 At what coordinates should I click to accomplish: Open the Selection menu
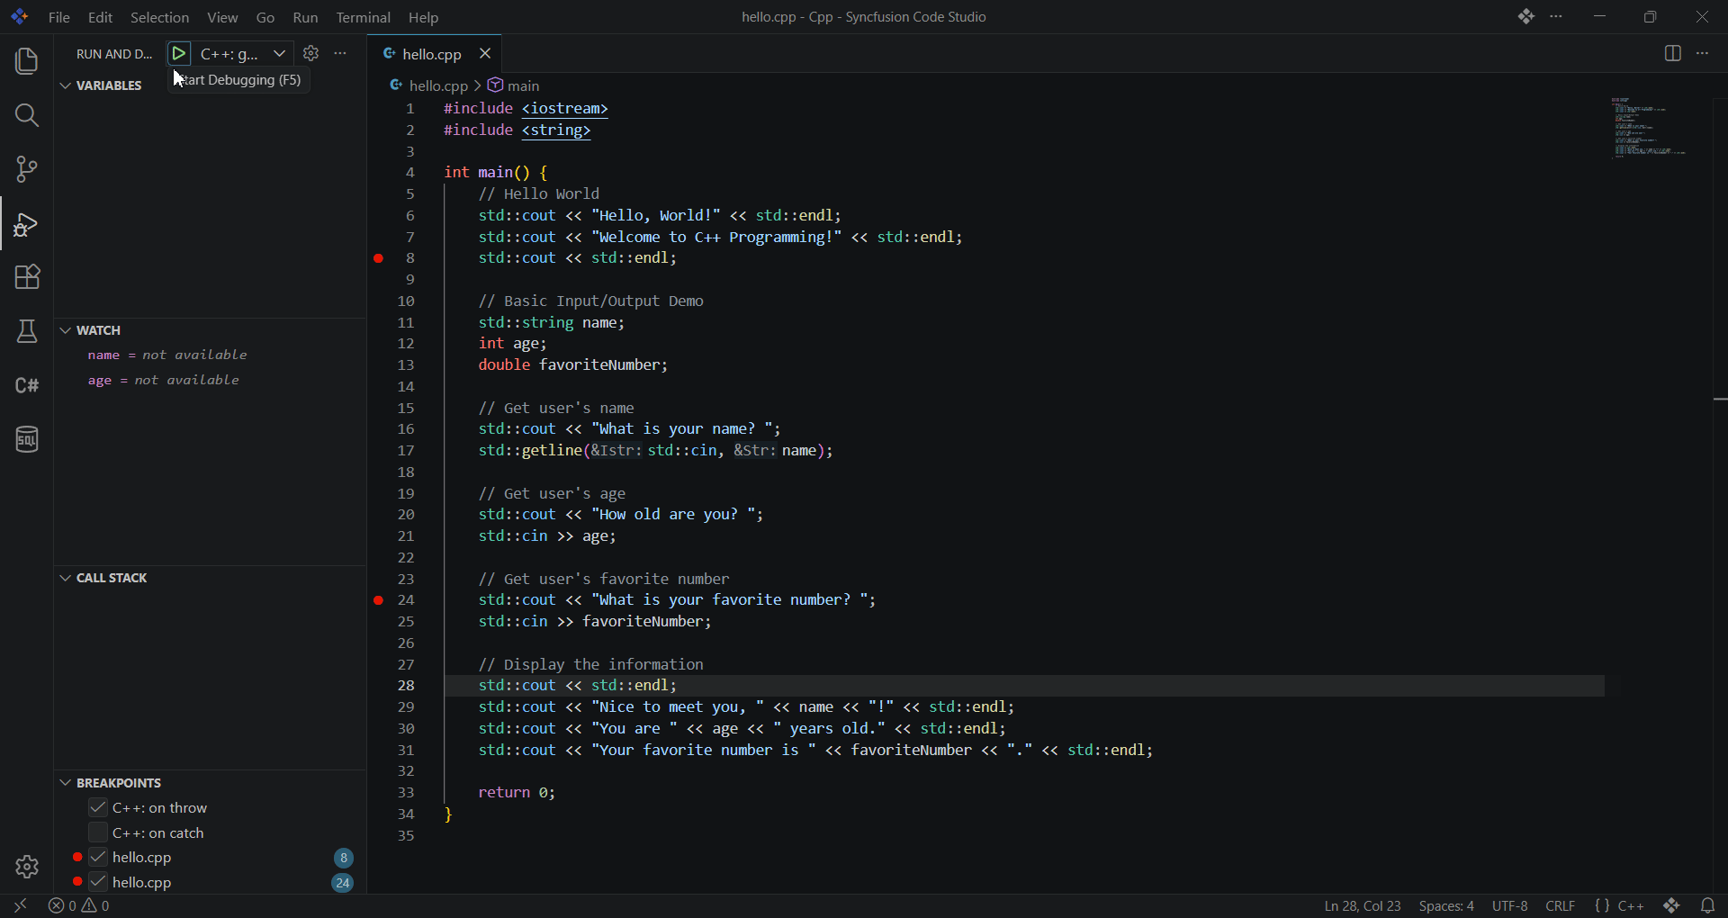pos(159,17)
